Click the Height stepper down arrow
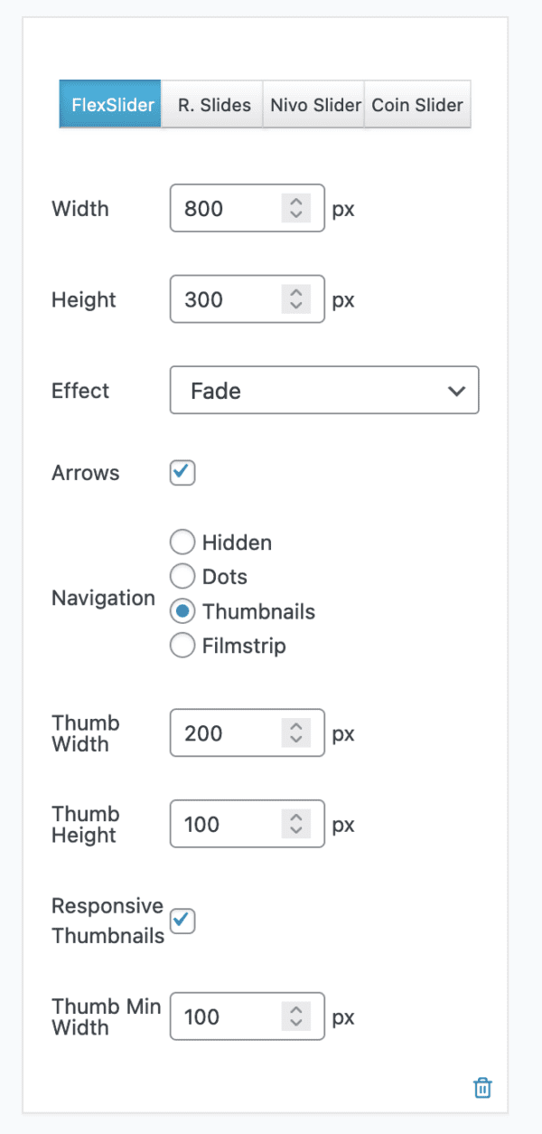Viewport: 542px width, 1134px height. (295, 305)
